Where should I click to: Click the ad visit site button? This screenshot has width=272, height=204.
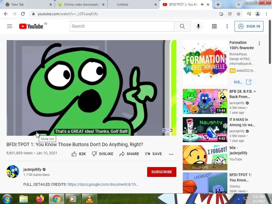point(242,82)
